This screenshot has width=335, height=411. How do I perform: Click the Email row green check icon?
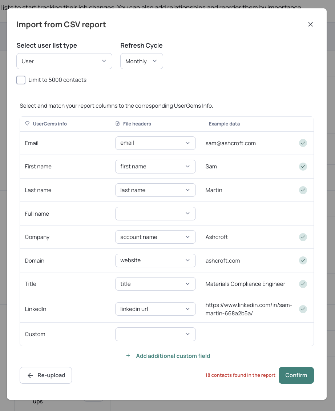pyautogui.click(x=303, y=143)
